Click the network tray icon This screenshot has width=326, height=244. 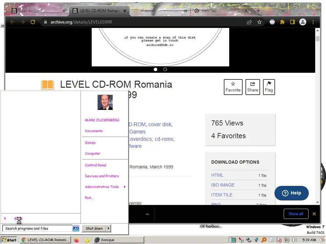(287, 240)
